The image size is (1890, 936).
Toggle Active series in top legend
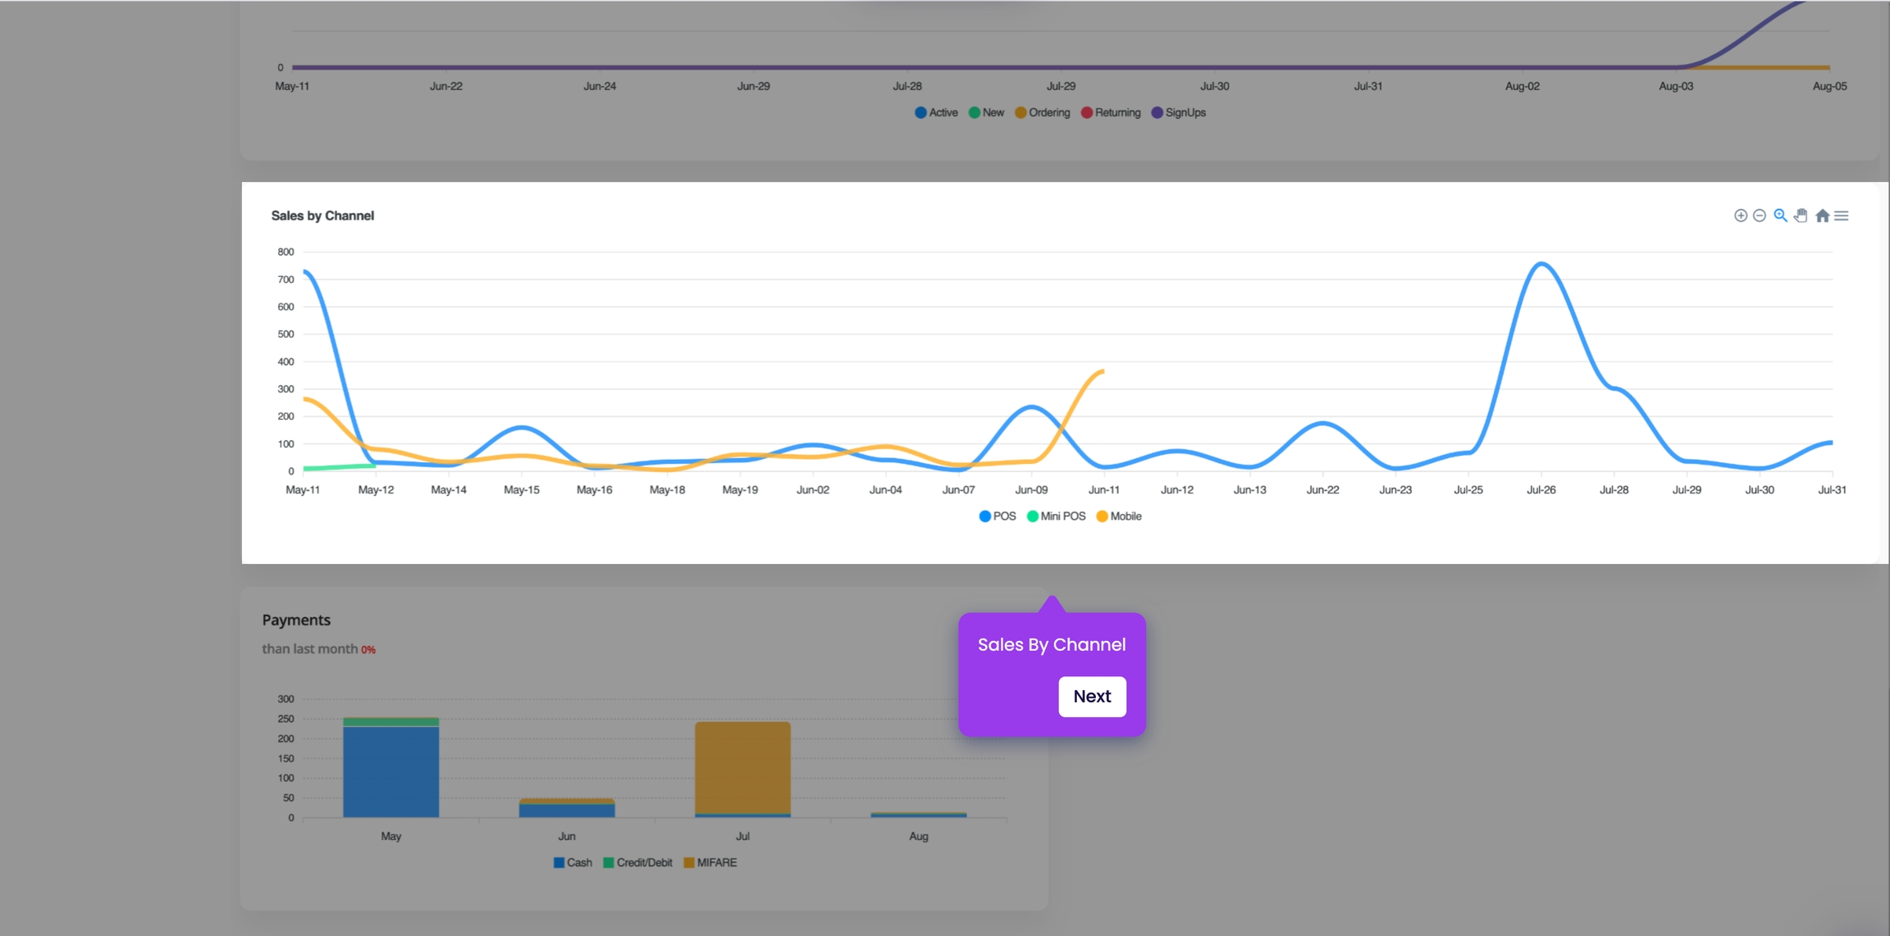tap(936, 112)
